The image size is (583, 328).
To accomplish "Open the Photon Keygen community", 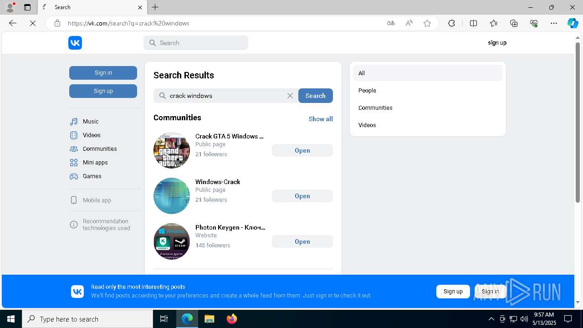I will click(x=302, y=241).
